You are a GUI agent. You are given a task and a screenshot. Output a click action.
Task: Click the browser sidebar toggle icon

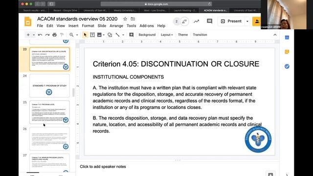tap(51, 4)
